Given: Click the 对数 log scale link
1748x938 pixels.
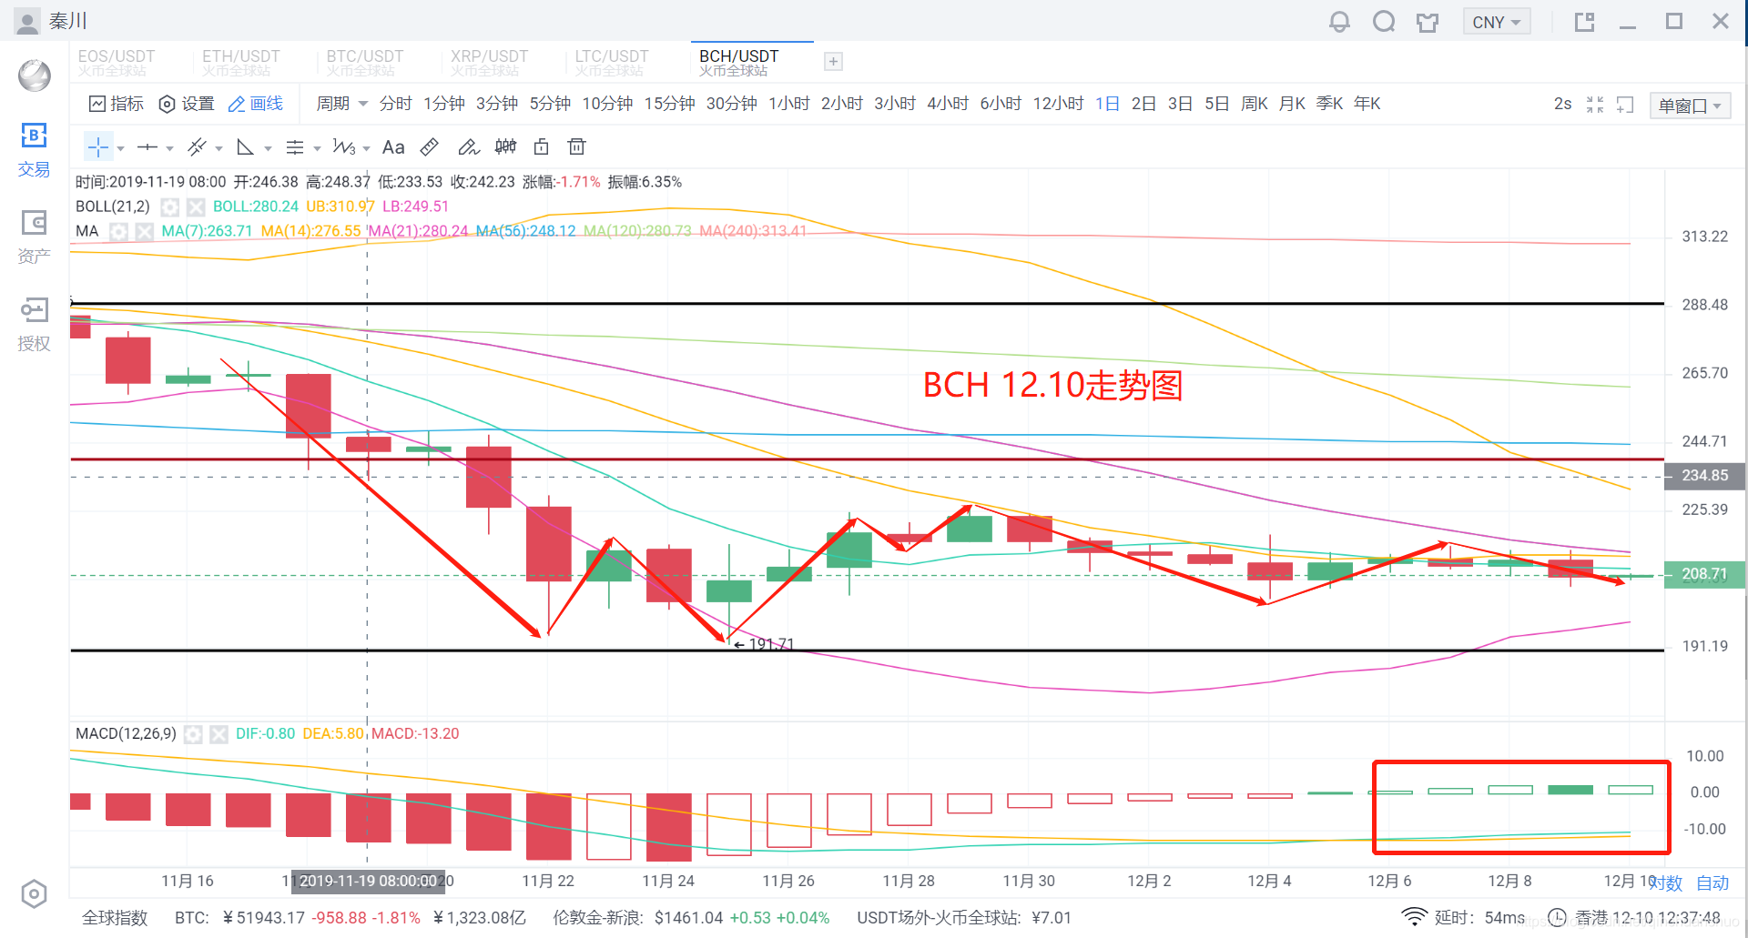Looking at the screenshot, I should point(1666,883).
